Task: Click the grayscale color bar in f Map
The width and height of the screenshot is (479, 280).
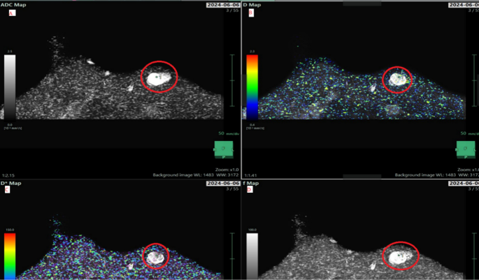Action: [x=252, y=255]
